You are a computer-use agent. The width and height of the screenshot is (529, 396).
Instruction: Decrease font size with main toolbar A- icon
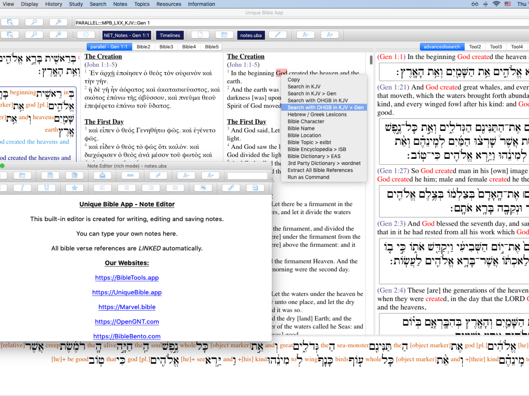pyautogui.click(x=305, y=35)
